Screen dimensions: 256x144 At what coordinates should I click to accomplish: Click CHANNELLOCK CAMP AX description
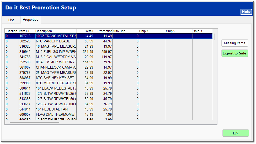pyautogui.click(x=56, y=67)
